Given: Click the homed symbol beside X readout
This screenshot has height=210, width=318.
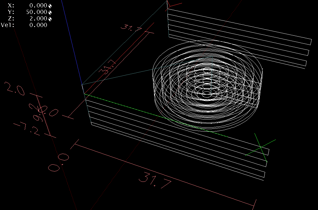Looking at the screenshot, I should [50, 6].
